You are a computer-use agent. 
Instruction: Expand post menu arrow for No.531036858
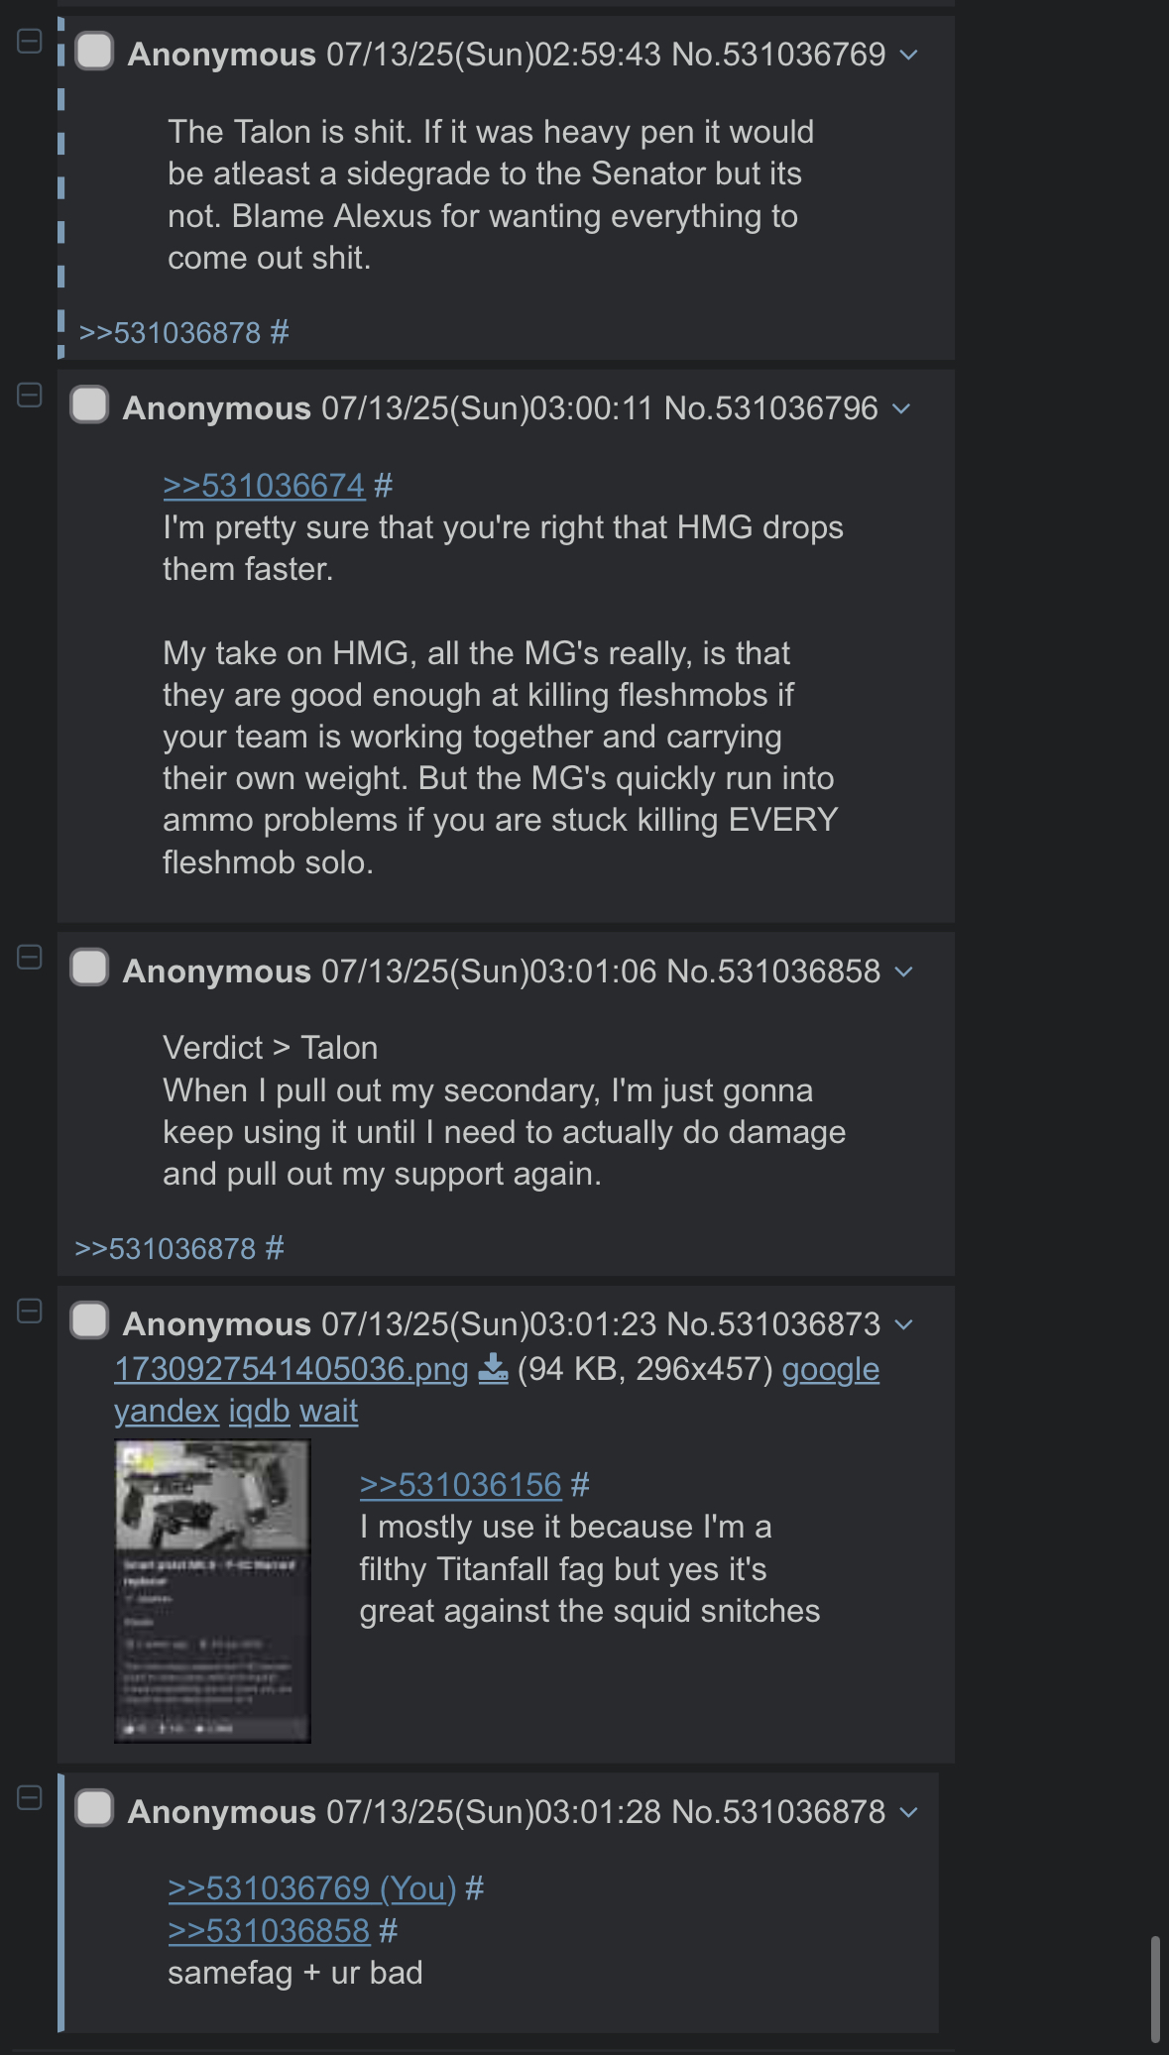(903, 972)
